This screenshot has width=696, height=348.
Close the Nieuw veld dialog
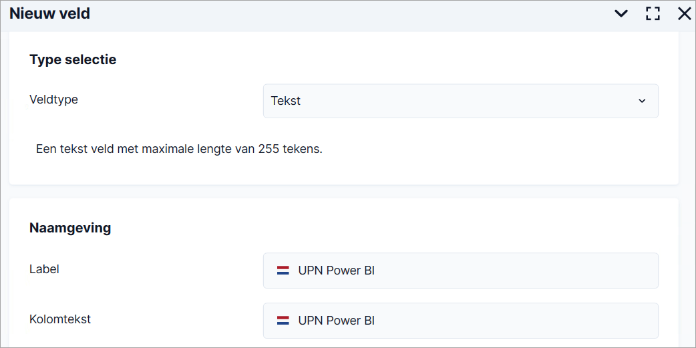(685, 14)
